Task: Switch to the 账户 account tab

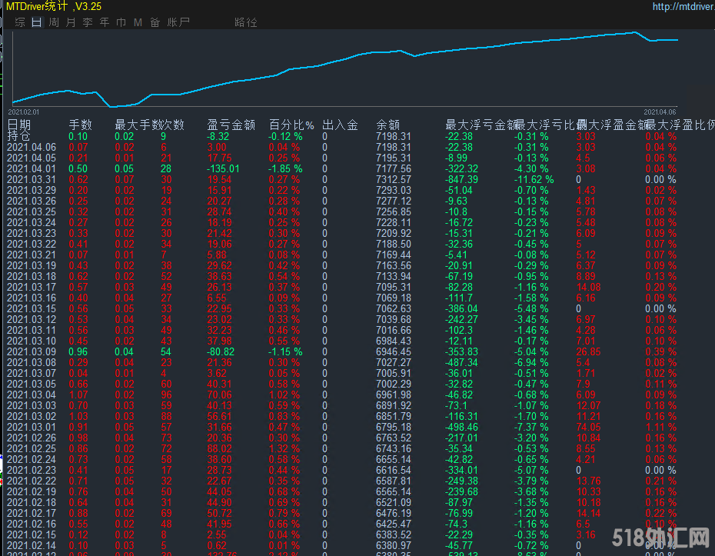Action: [178, 22]
